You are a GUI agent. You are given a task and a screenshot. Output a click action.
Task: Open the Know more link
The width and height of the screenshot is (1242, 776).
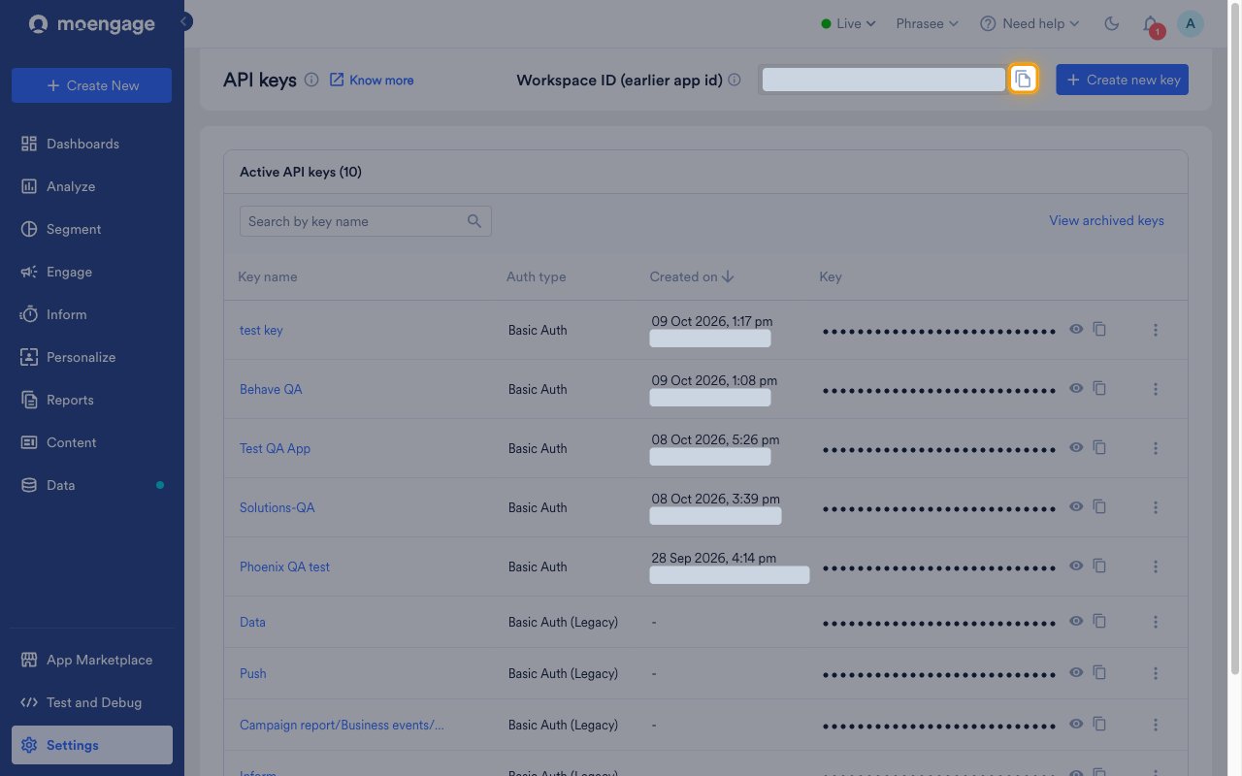click(x=372, y=80)
